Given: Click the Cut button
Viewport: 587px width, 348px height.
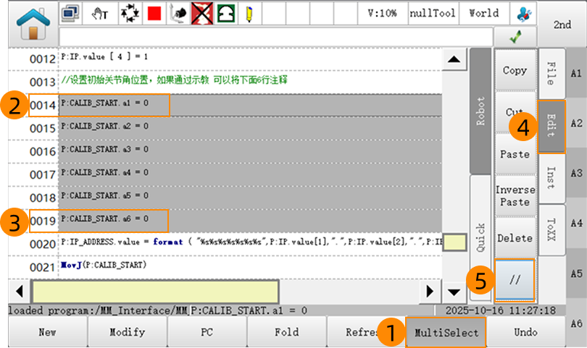Looking at the screenshot, I should coord(515,112).
